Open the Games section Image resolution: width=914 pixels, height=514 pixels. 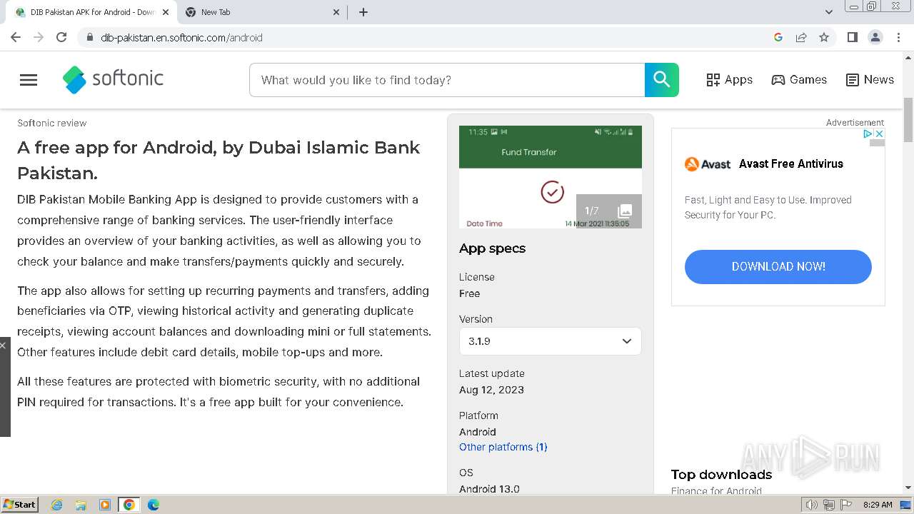click(799, 80)
